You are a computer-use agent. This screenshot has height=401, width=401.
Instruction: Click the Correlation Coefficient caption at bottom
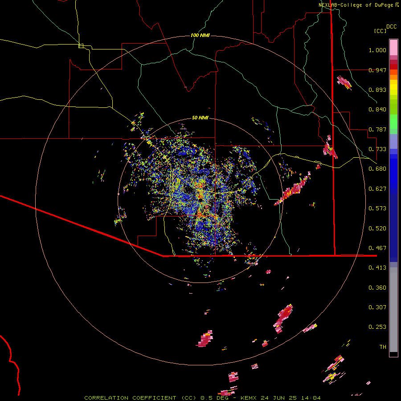click(x=202, y=398)
